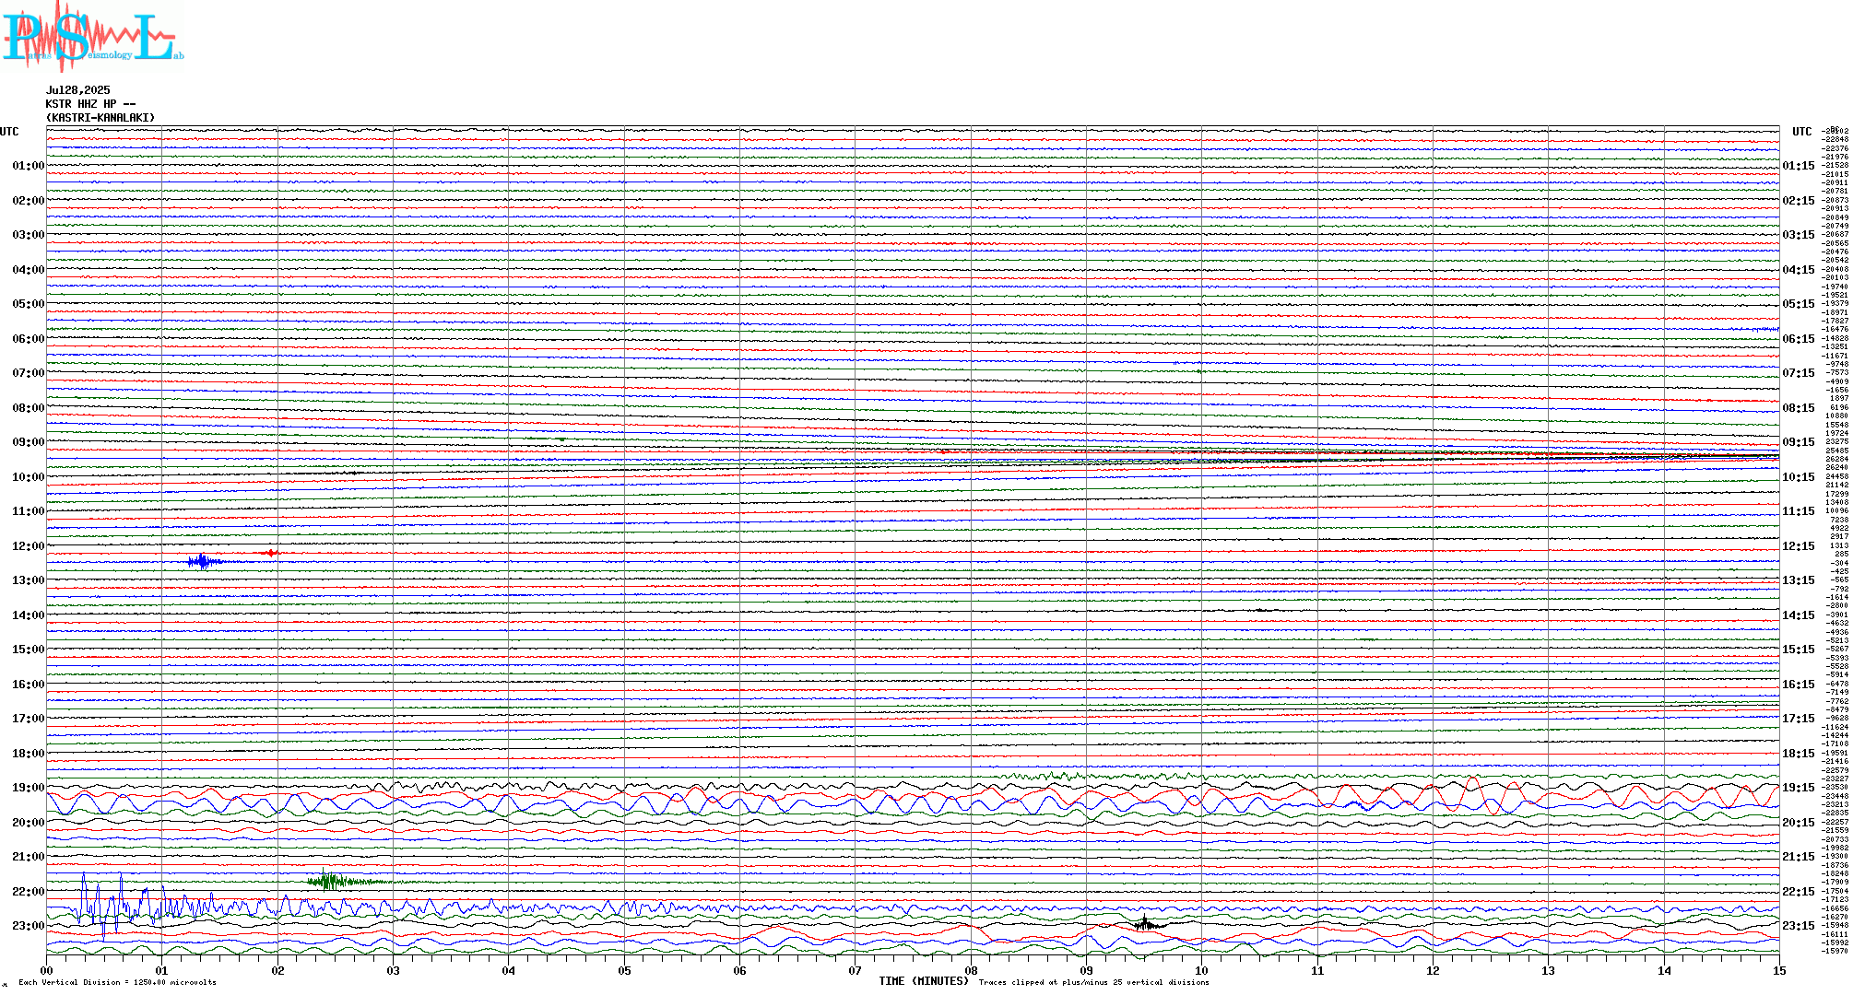Click the 20:15 label on the right
This screenshot has width=1853, height=995.
pos(1799,823)
